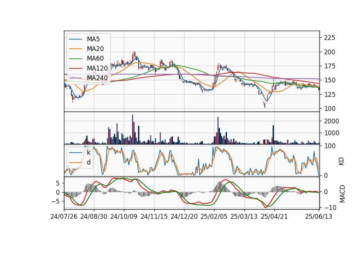Click the MA60 legend label
Image resolution: width=355 pixels, height=255 pixels.
coord(95,58)
